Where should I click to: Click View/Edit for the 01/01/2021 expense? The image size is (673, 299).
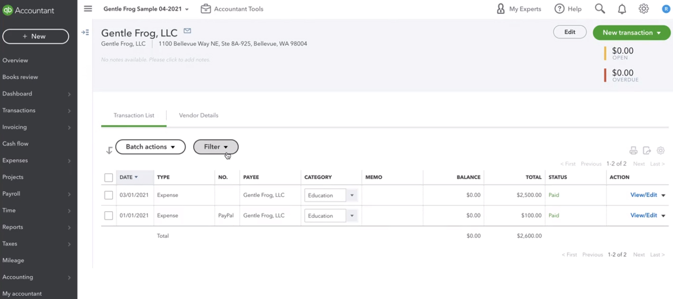pos(644,215)
